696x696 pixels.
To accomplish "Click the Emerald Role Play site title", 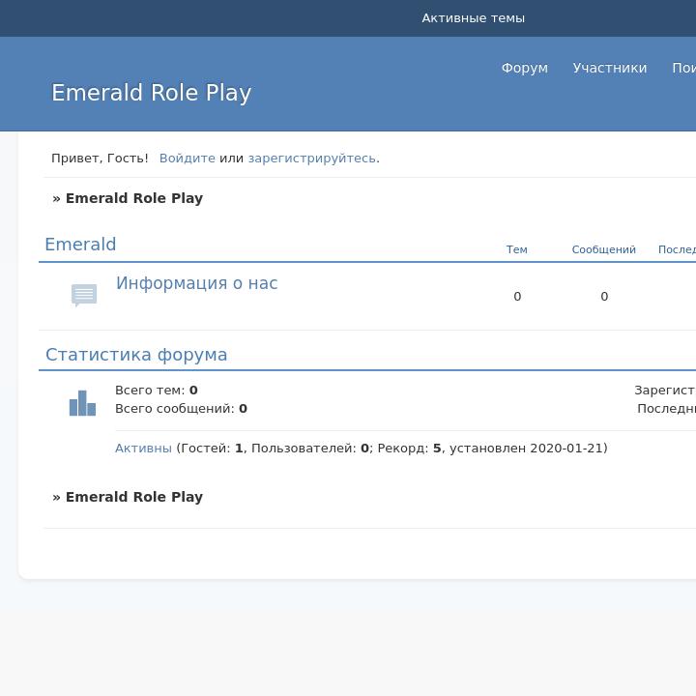I will click(151, 93).
